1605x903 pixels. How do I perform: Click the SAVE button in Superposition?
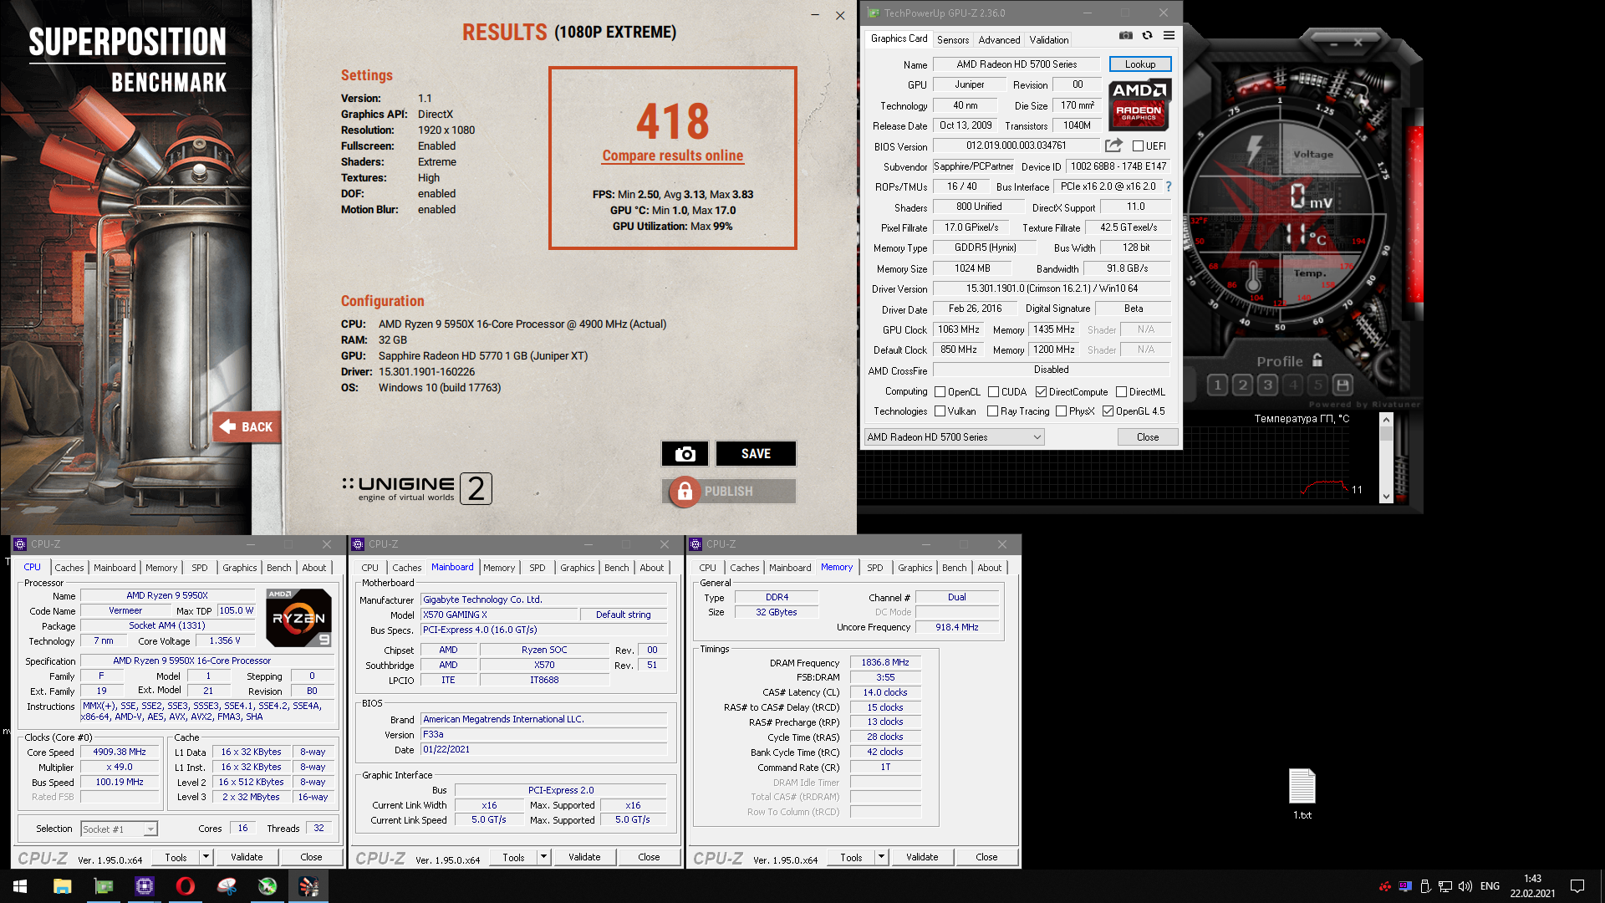point(756,454)
